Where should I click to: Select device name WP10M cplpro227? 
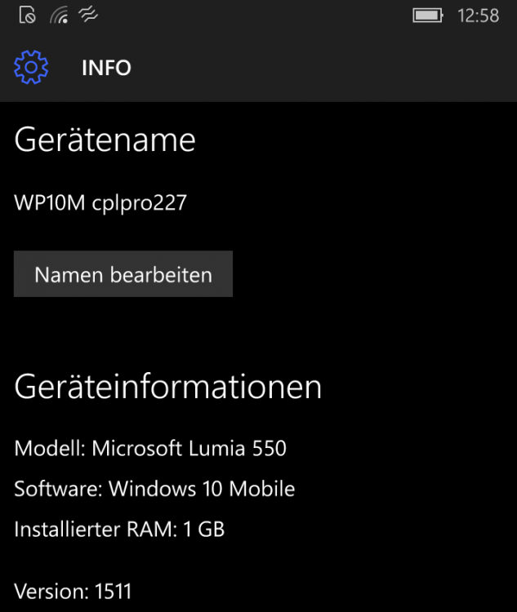click(100, 203)
